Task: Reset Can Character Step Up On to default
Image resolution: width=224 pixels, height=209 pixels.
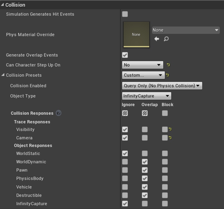Action: [x=168, y=65]
